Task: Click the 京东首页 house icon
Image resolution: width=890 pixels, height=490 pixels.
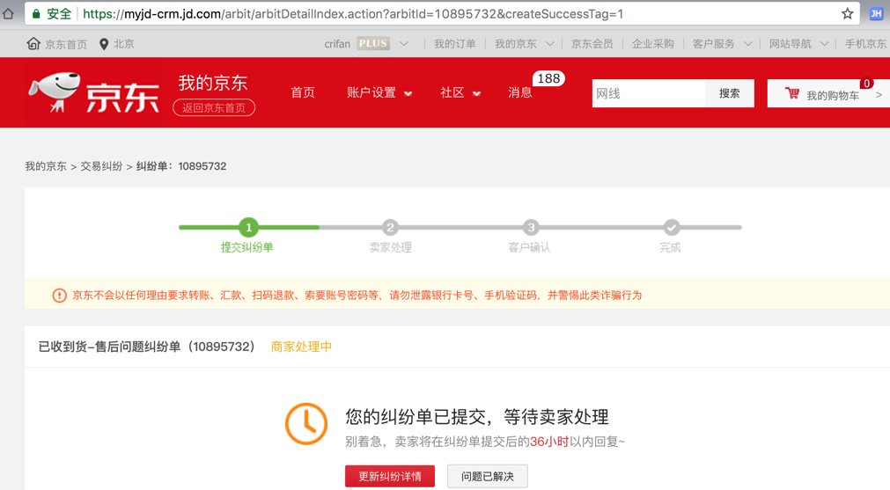Action: tap(33, 44)
